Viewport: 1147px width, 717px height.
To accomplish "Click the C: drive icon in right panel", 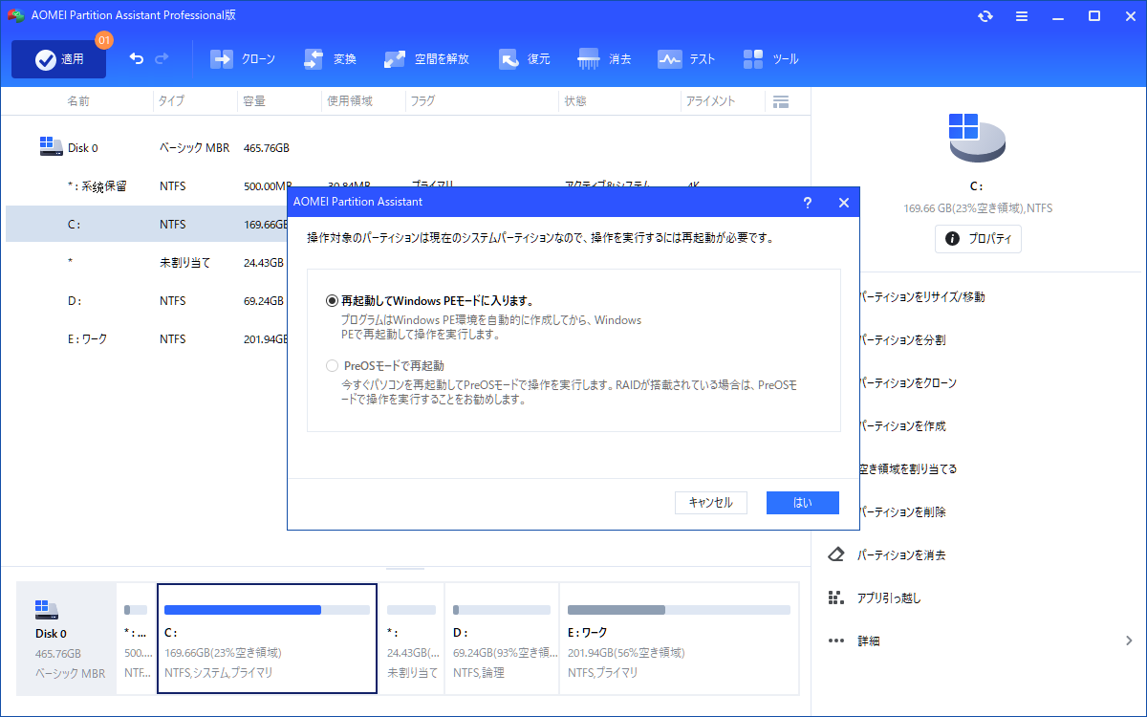I will point(977,138).
